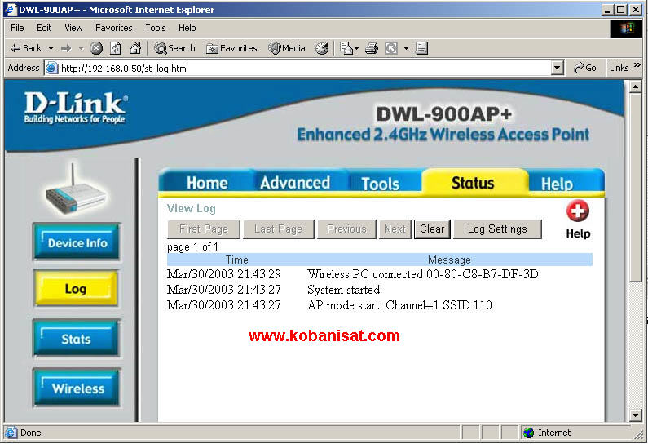Click the Go button

click(x=584, y=68)
